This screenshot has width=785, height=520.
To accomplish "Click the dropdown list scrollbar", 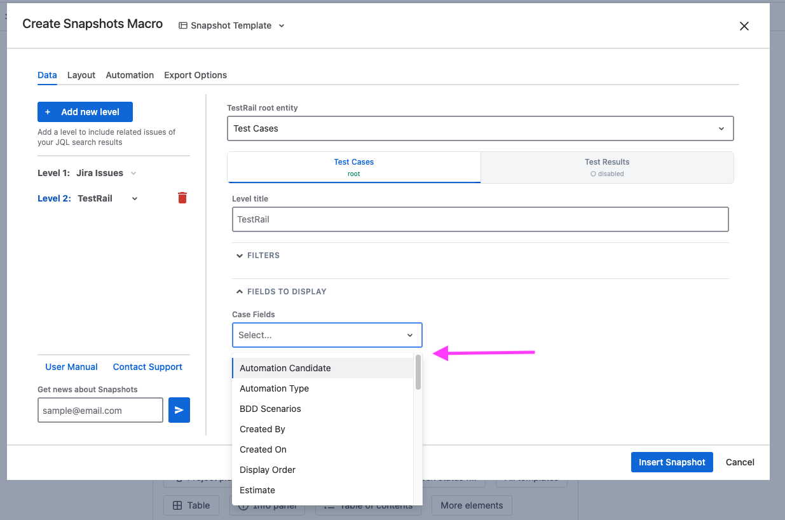I will pyautogui.click(x=418, y=372).
